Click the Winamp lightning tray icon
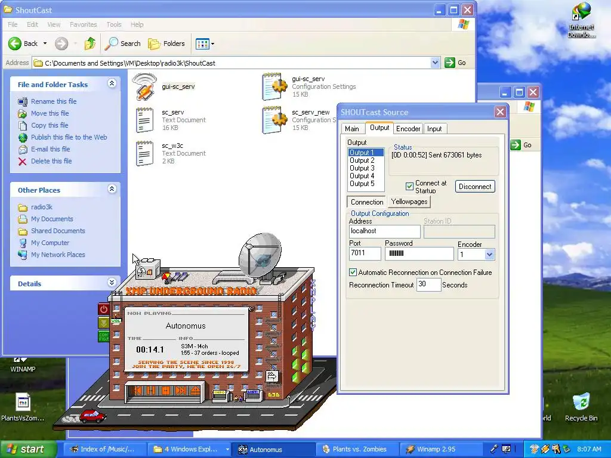This screenshot has width=611, height=458. (545, 449)
